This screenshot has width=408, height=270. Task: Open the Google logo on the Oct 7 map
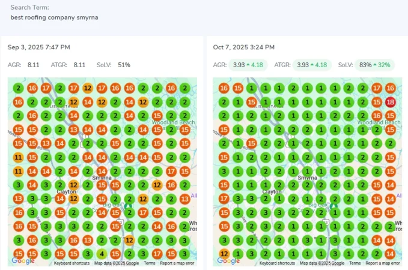point(228,260)
